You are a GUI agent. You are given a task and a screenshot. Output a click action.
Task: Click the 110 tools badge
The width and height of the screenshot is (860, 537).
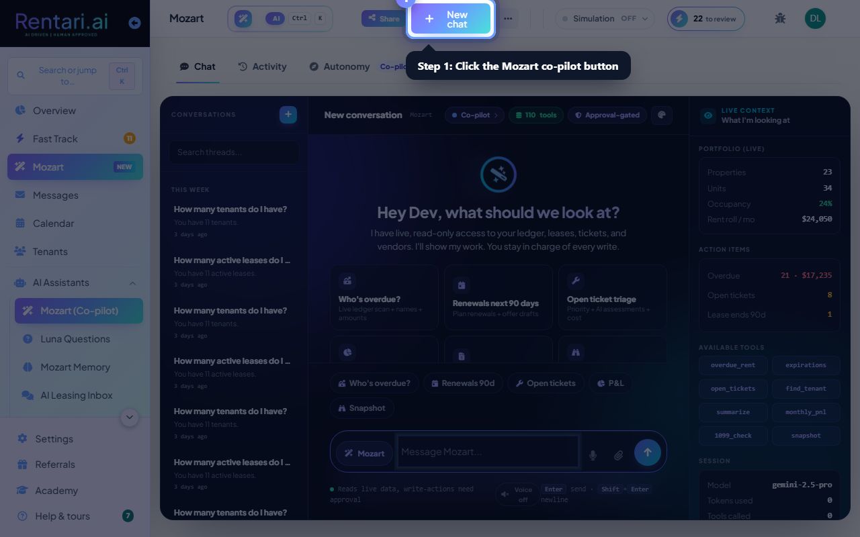535,115
